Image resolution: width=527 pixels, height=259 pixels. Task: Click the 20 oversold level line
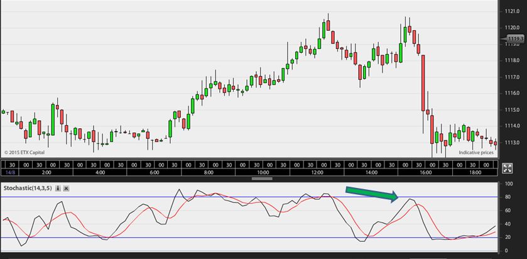click(249, 238)
